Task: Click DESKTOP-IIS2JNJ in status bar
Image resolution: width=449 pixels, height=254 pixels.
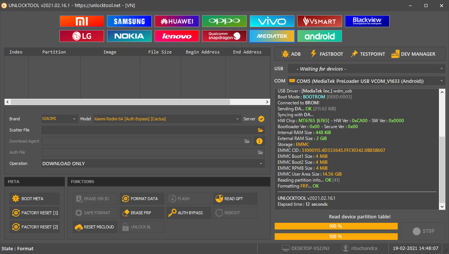Action: pyautogui.click(x=306, y=248)
